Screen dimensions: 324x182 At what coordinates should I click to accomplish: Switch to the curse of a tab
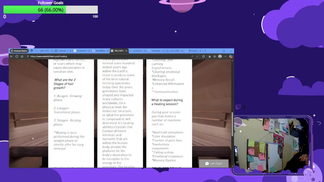pos(137,51)
